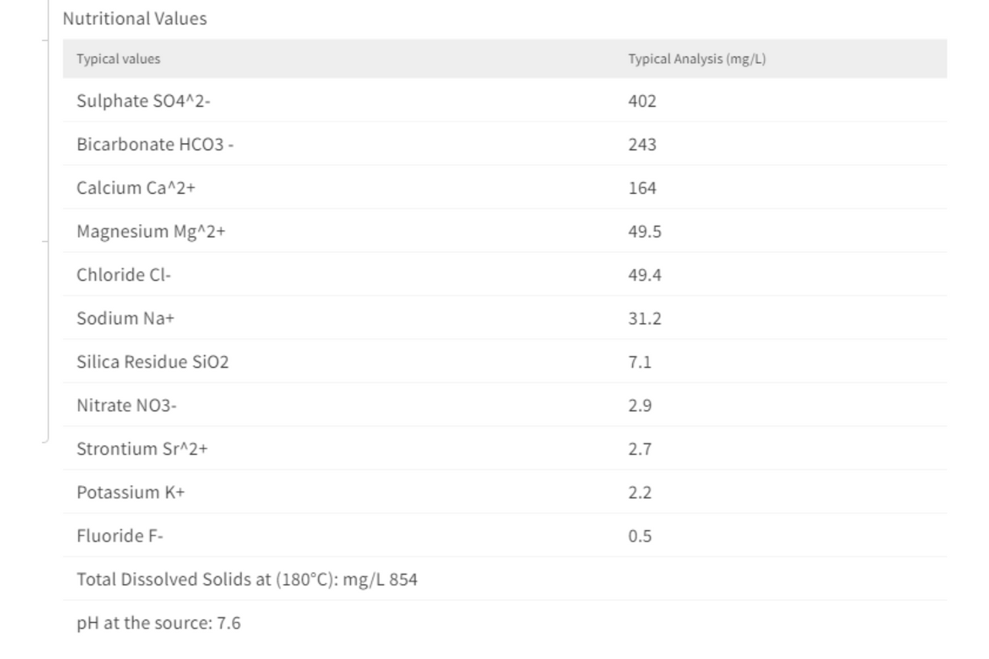Click the Silica Residue SiO2 row label
This screenshot has height=659, width=989.
[x=153, y=362]
